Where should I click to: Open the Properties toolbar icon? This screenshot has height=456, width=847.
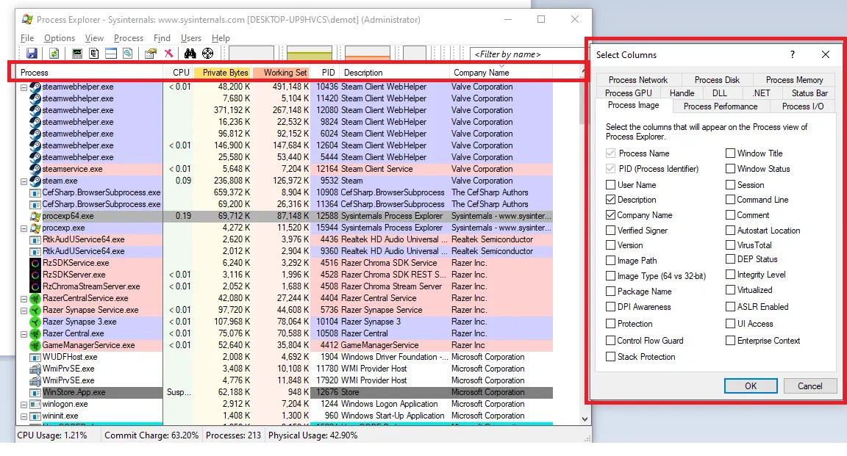(x=151, y=54)
